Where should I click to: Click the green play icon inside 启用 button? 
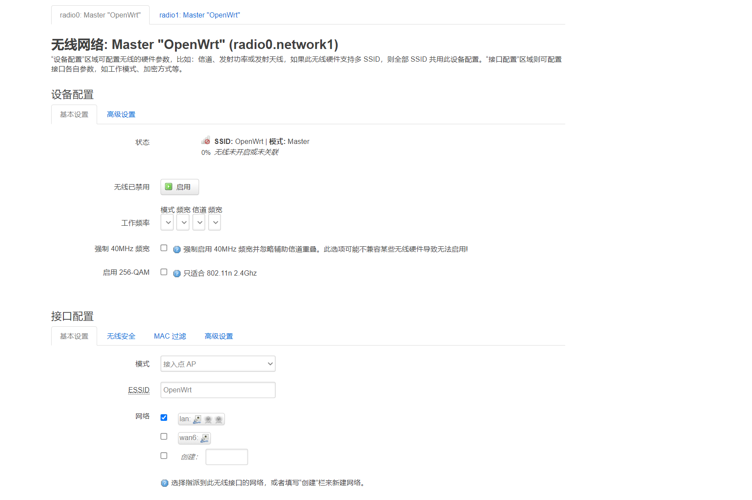pos(169,187)
